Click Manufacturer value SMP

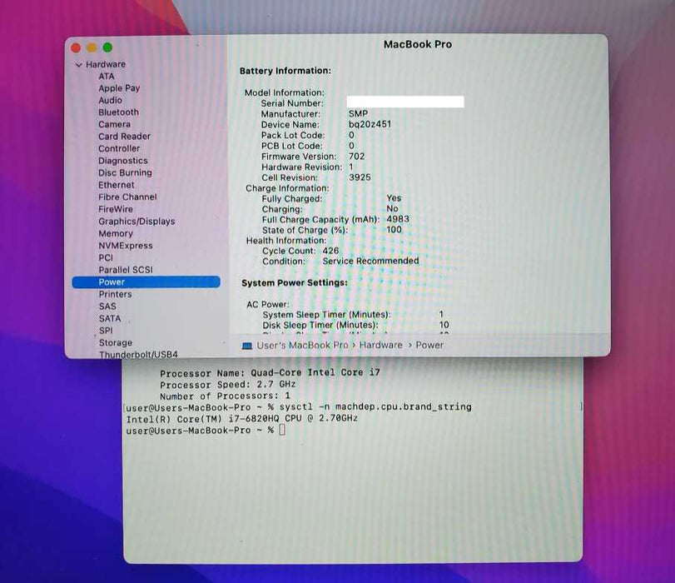(358, 114)
